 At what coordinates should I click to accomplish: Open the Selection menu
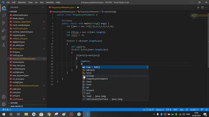[22, 2]
